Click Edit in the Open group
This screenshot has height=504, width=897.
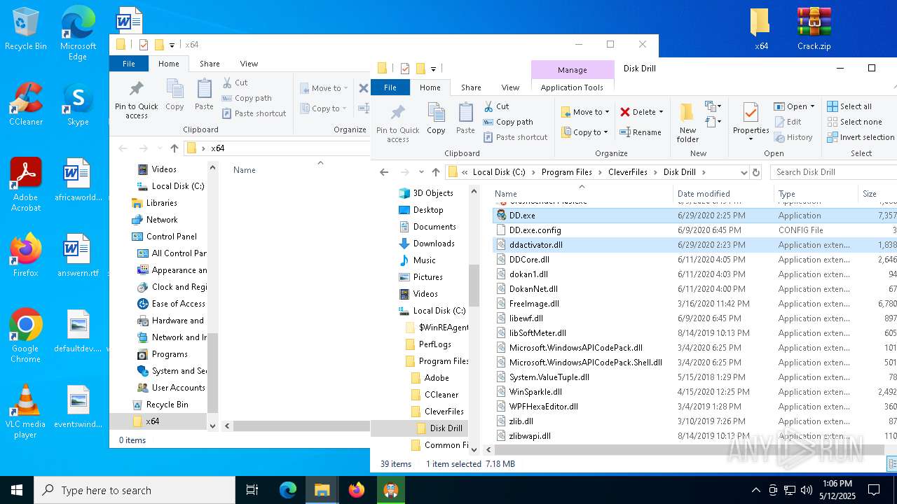click(x=788, y=122)
